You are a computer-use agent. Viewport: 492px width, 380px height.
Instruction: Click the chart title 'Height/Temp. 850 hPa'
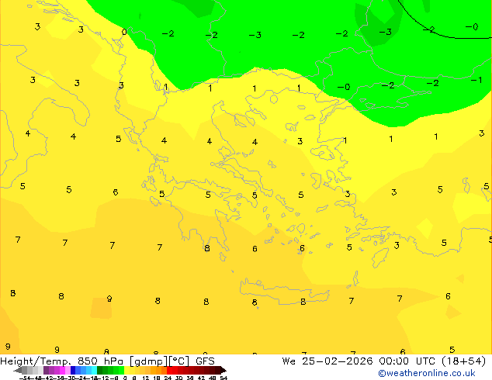61,361
